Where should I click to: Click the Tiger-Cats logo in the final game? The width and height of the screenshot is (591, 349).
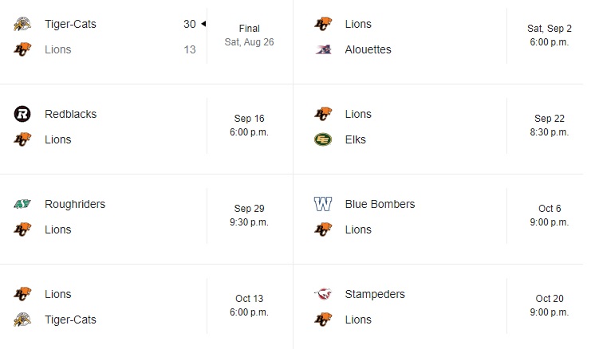22,24
